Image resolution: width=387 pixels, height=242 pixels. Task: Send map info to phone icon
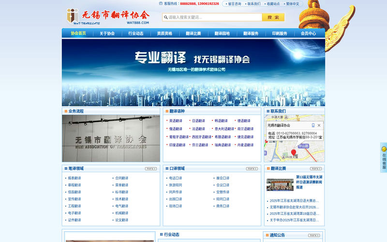[313, 125]
